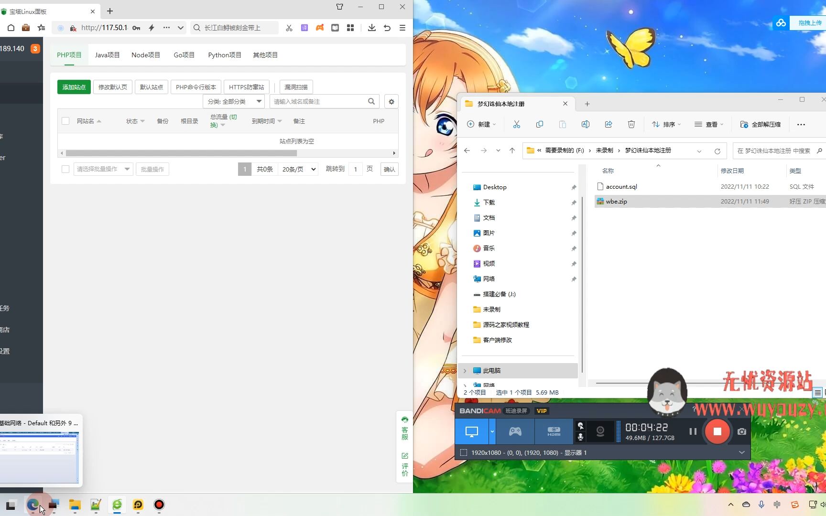Click the search magnifier in domain field
Screen dimensions: 826x516
371,101
